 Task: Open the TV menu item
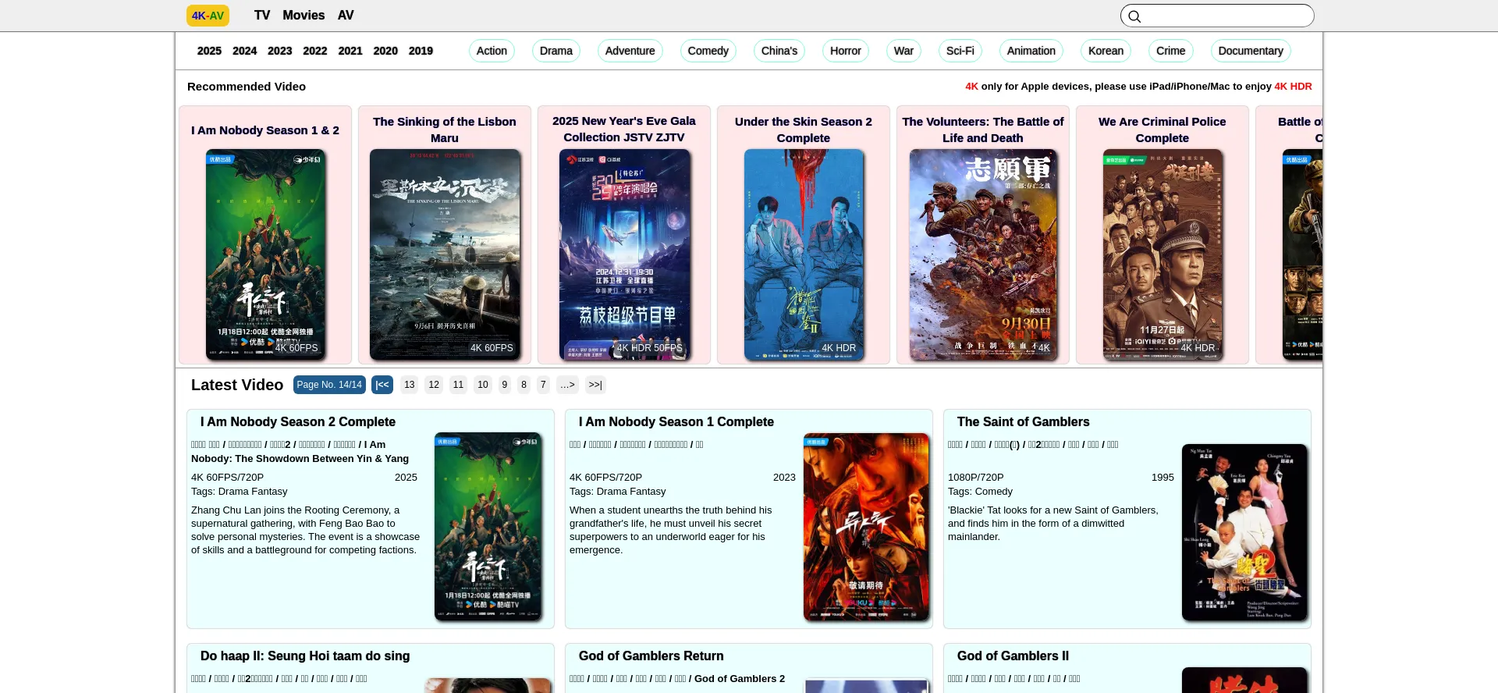pyautogui.click(x=261, y=16)
